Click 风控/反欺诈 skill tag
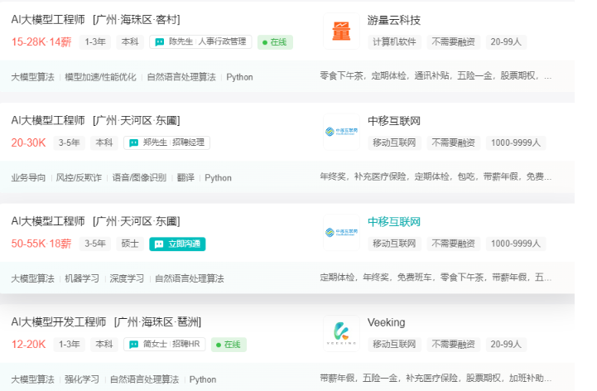This screenshot has width=597, height=391. click(79, 178)
